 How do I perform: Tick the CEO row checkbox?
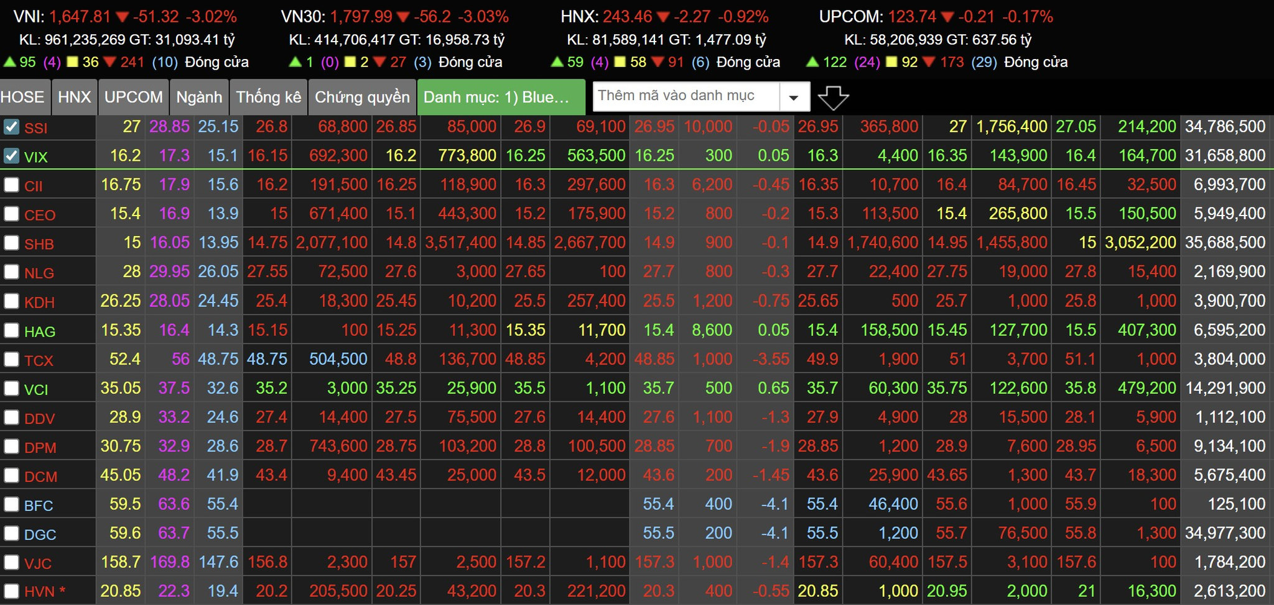coord(11,214)
